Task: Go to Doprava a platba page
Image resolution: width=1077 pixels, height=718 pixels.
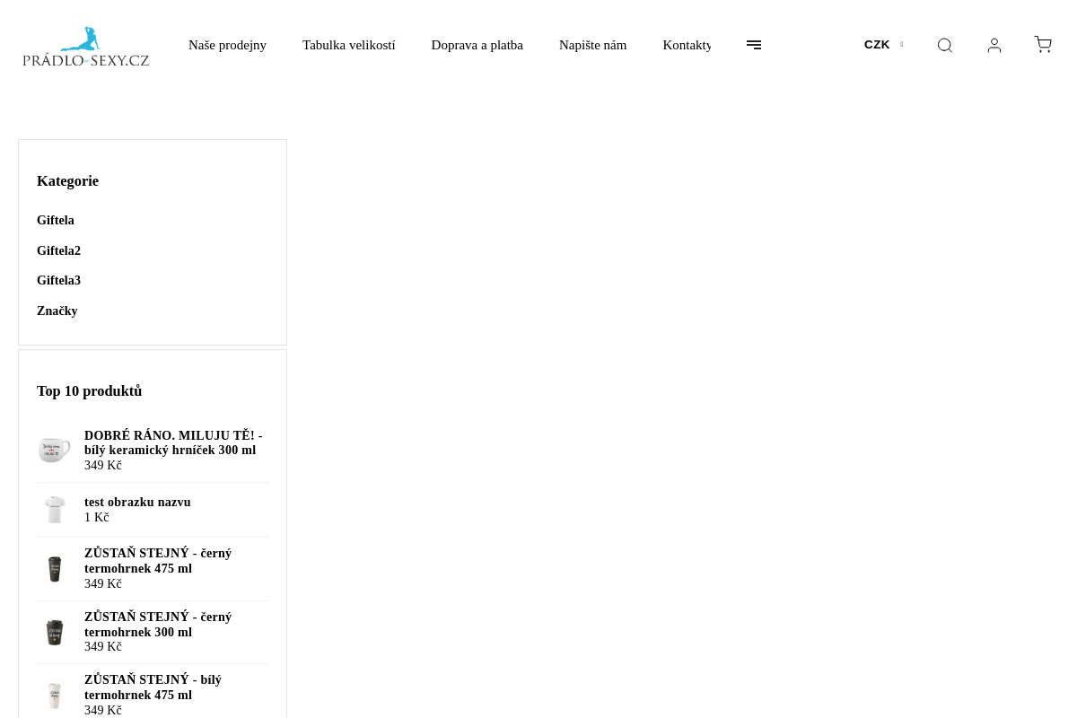Action: click(477, 45)
